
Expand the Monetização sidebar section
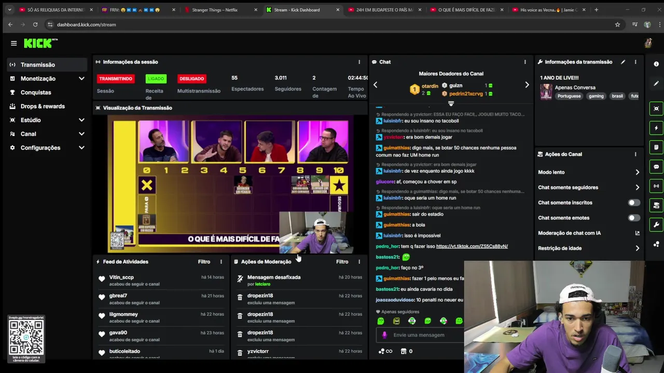click(81, 79)
